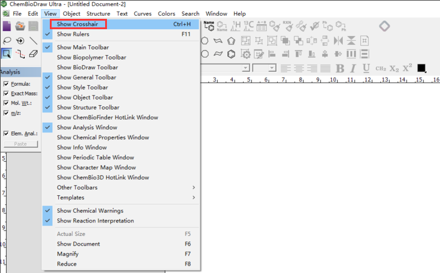The height and width of the screenshot is (273, 440).
Task: Select the Lasso tool
Action: tap(7, 41)
